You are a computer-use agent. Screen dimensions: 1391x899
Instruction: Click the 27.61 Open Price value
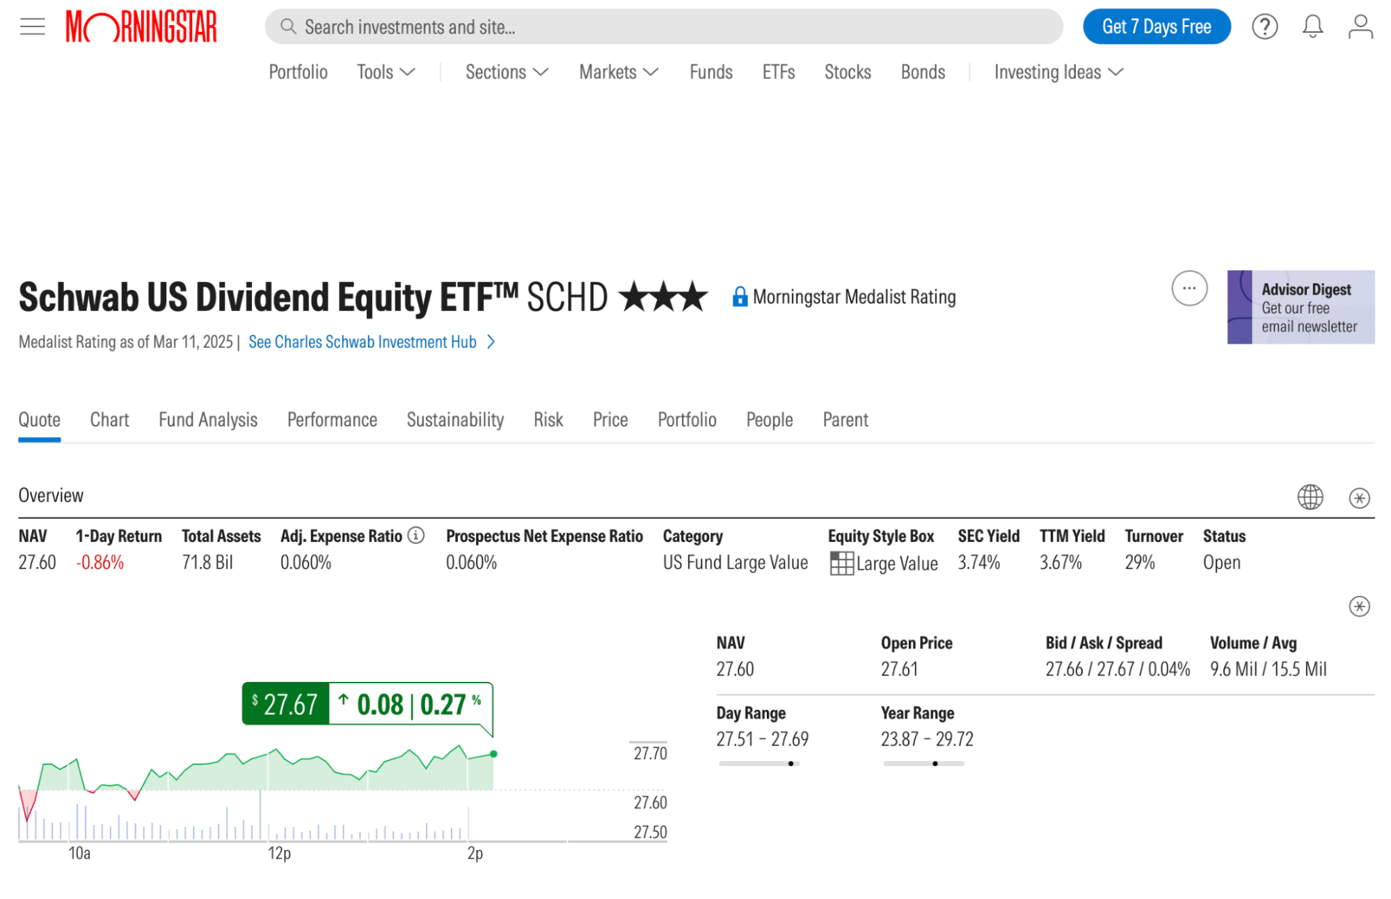pos(899,669)
